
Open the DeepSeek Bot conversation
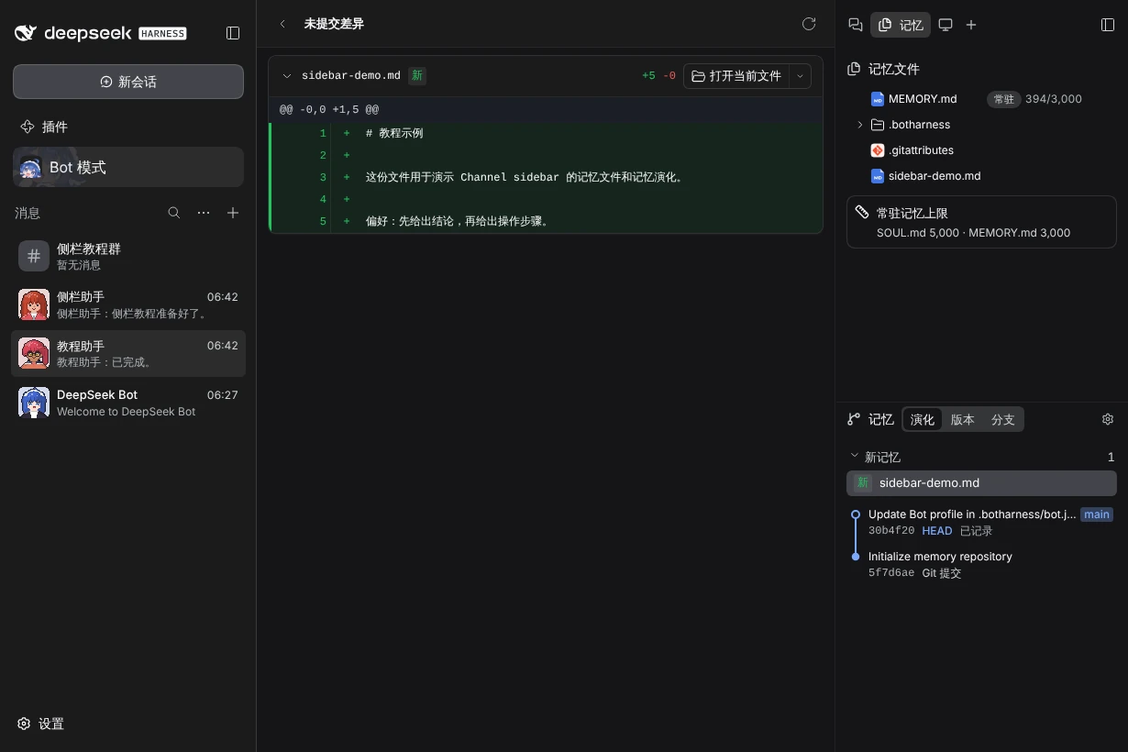128,403
